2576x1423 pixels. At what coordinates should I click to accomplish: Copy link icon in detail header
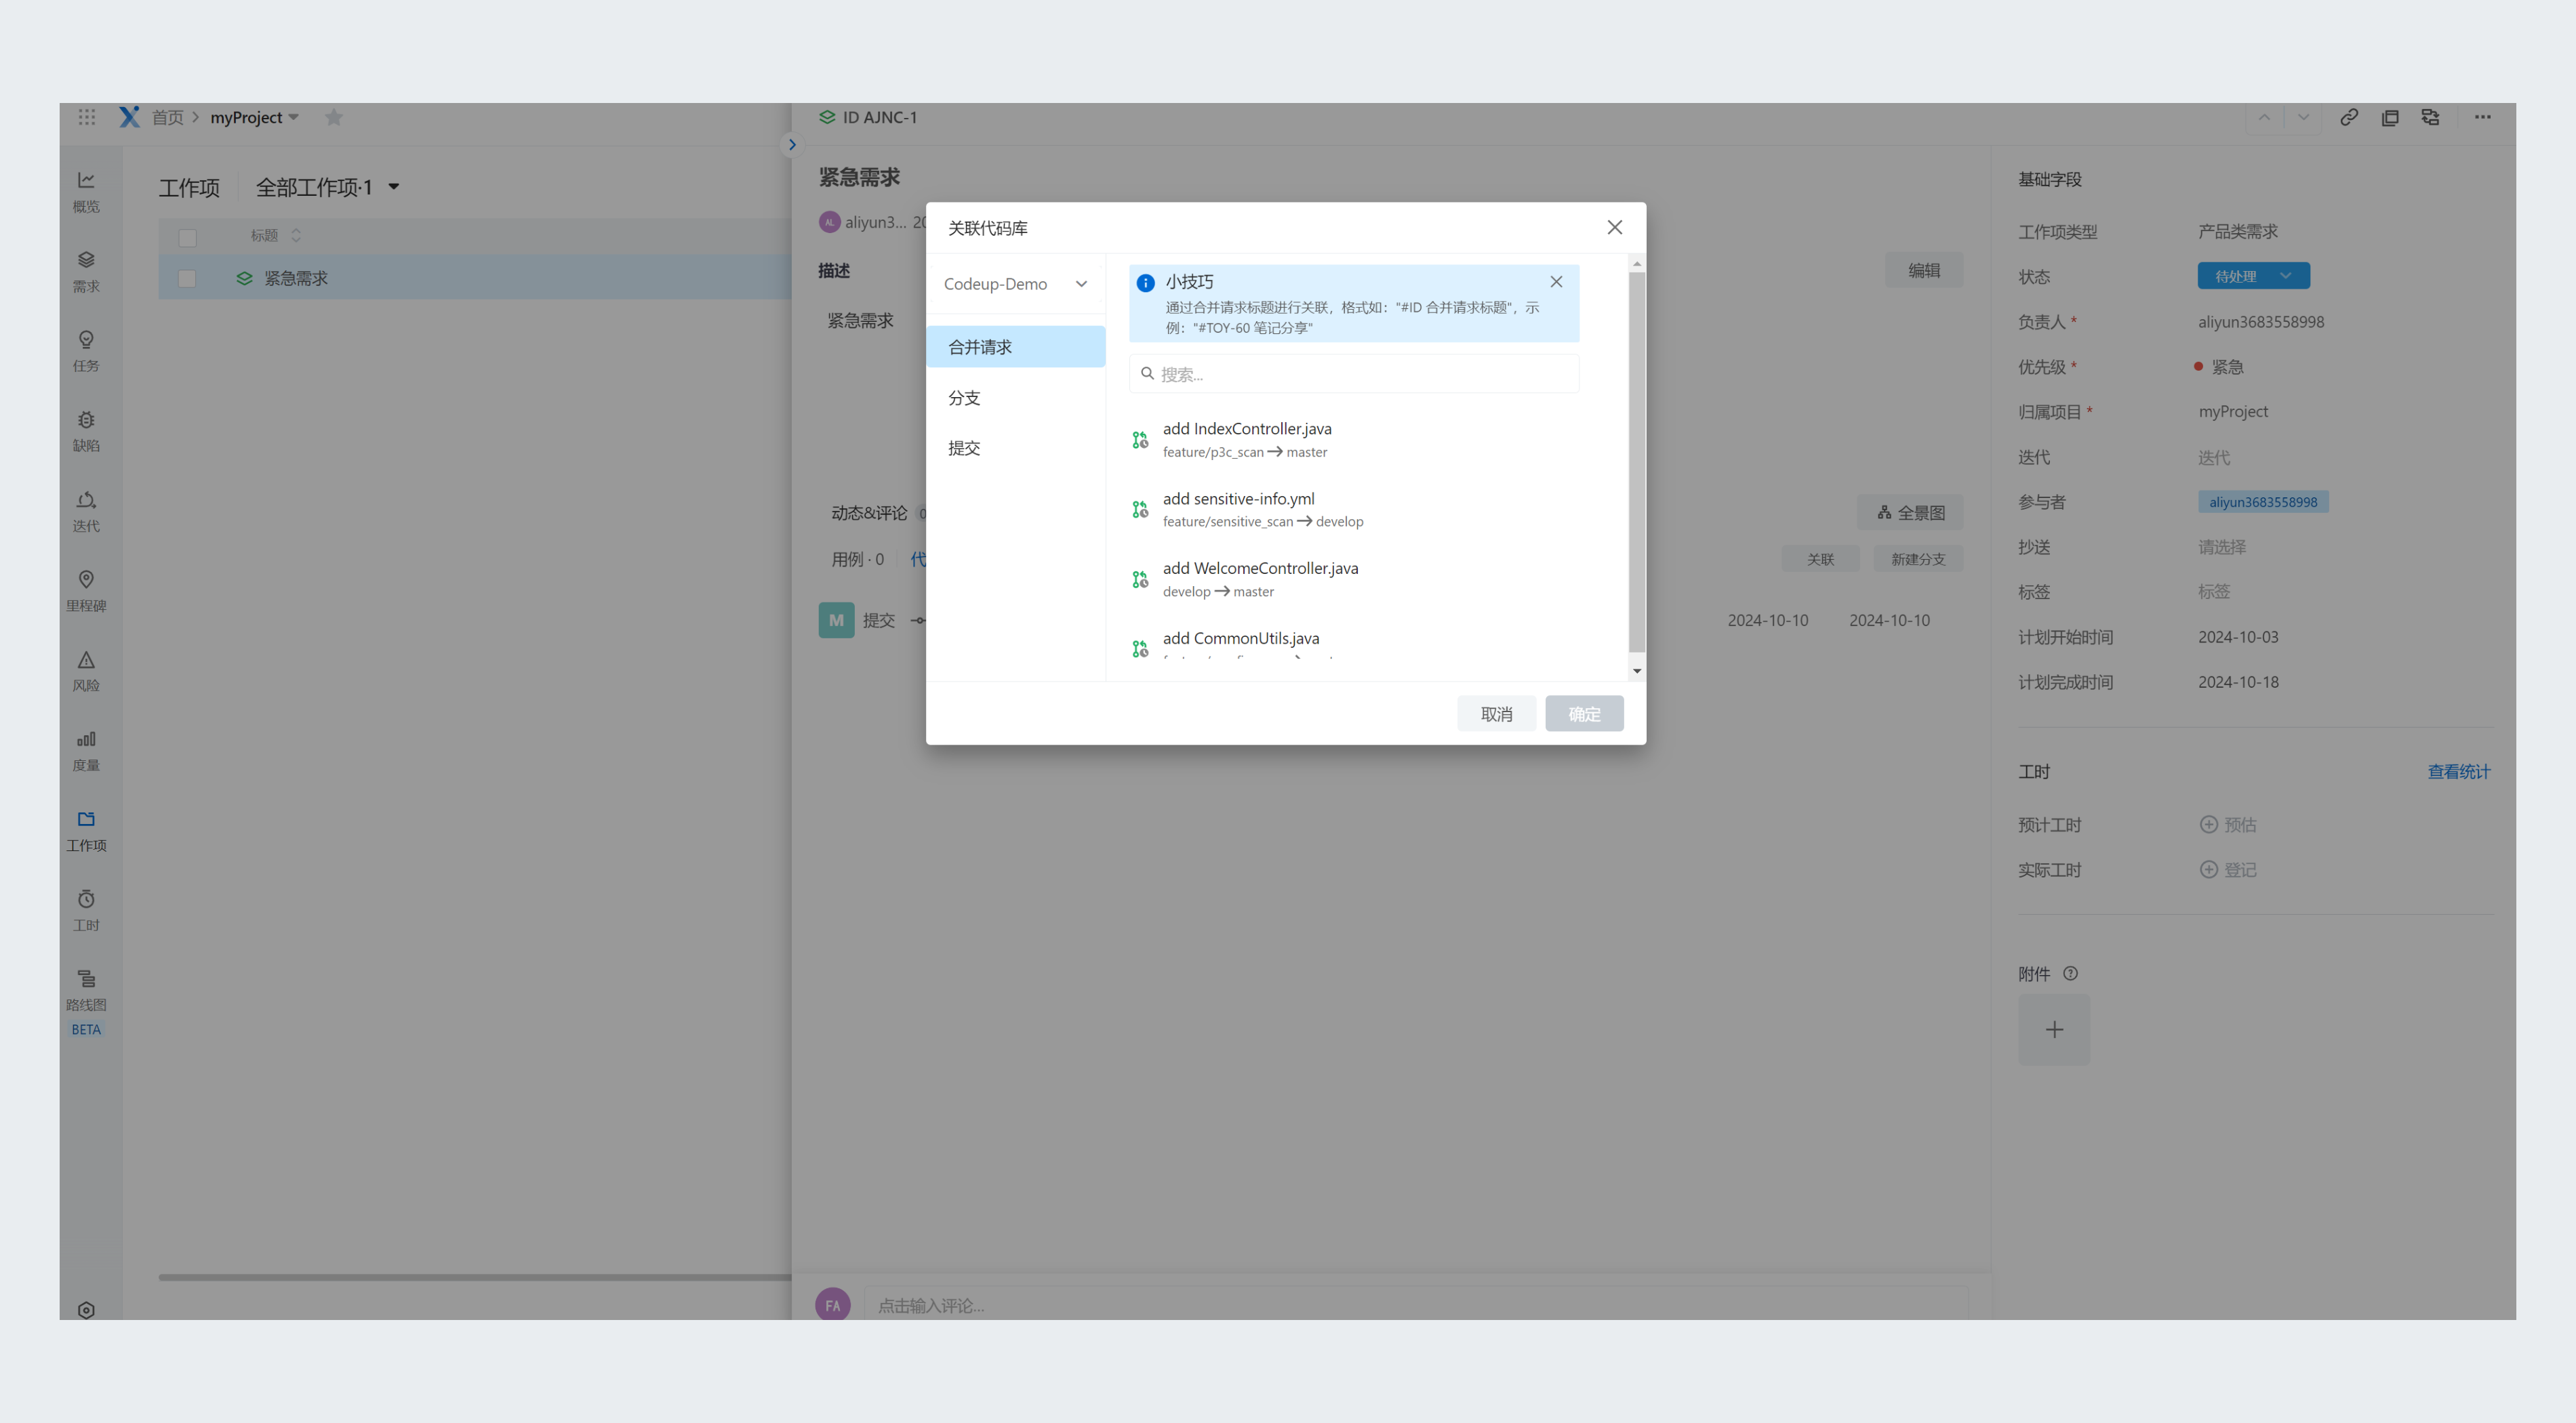2349,117
